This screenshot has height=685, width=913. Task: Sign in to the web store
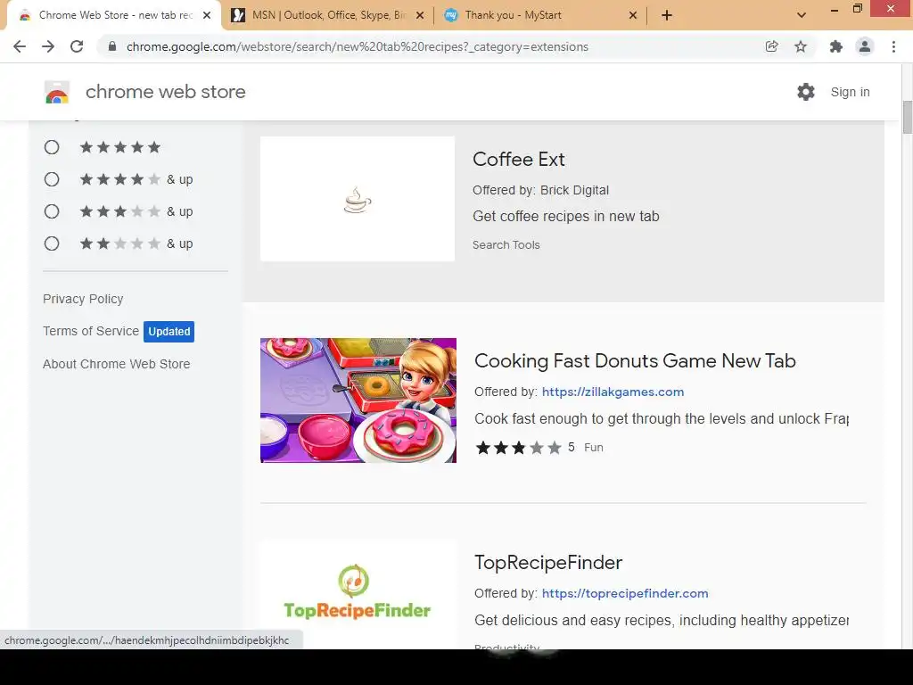pyautogui.click(x=850, y=92)
